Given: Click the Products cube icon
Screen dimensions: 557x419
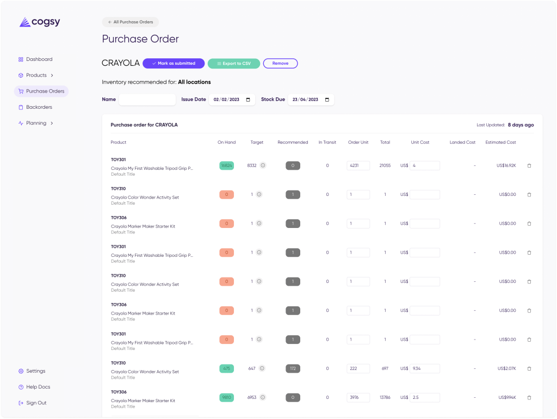Looking at the screenshot, I should 20,75.
